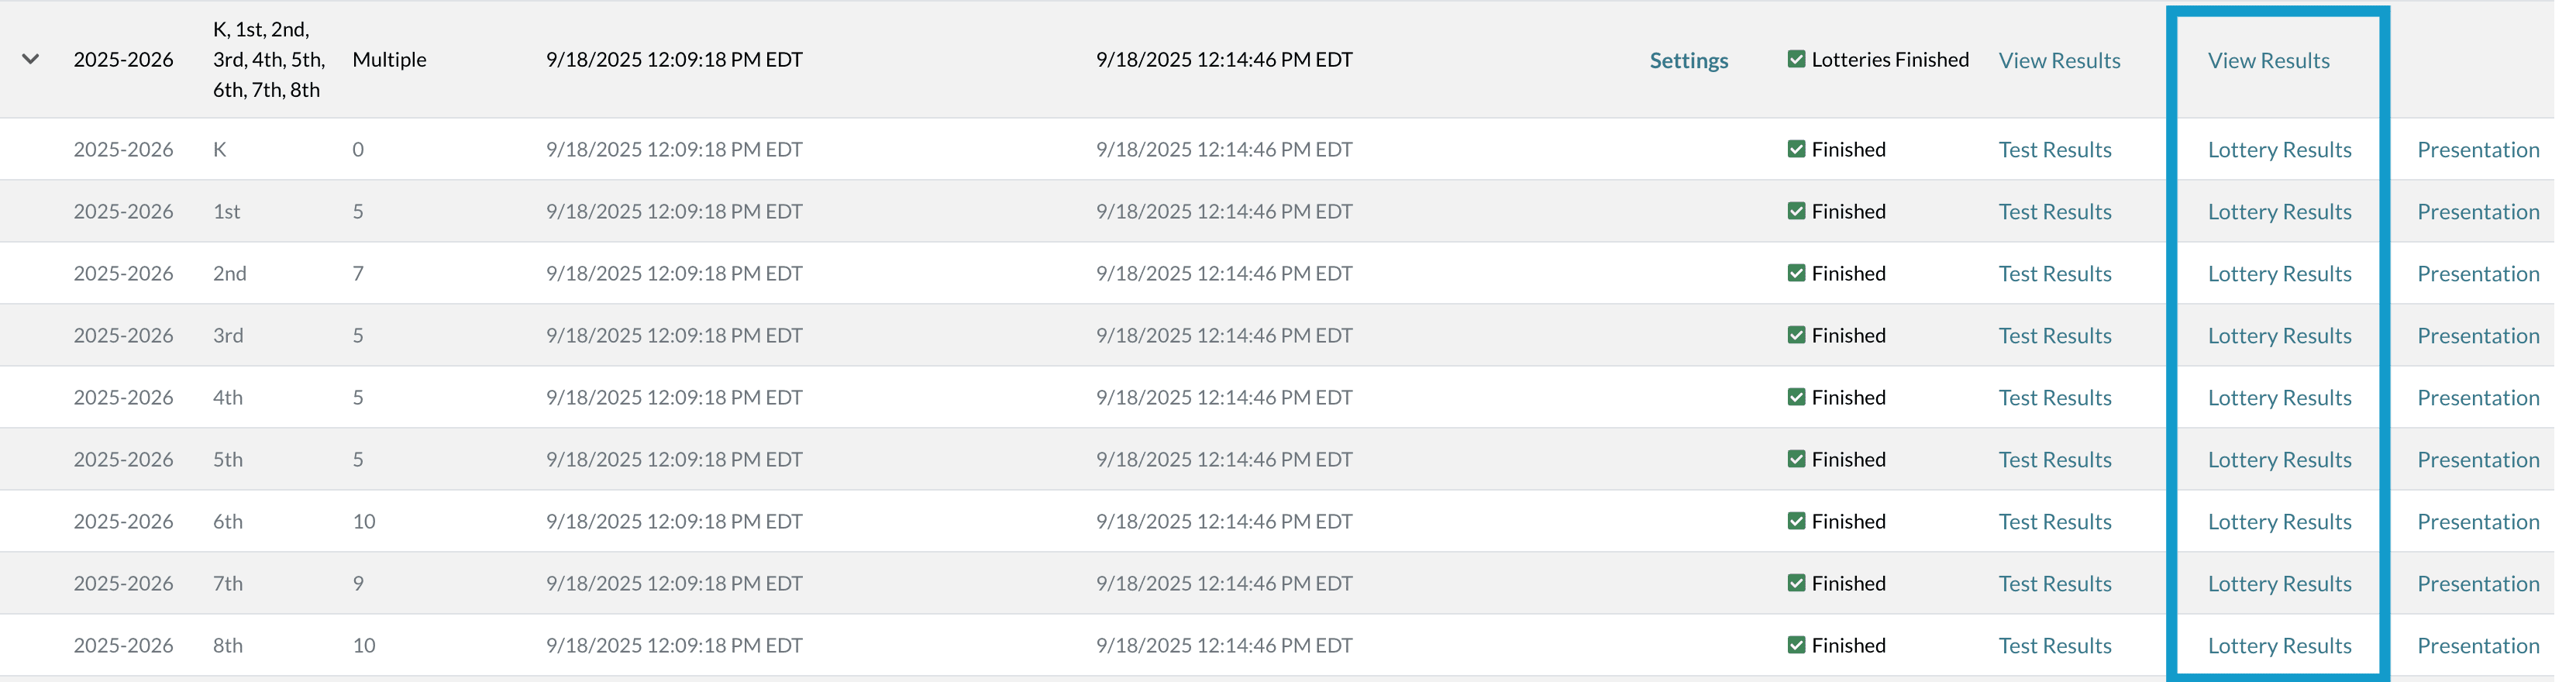Open Settings for the 2025-2026 lottery
Viewport: 2576px width, 682px height.
coord(1688,60)
